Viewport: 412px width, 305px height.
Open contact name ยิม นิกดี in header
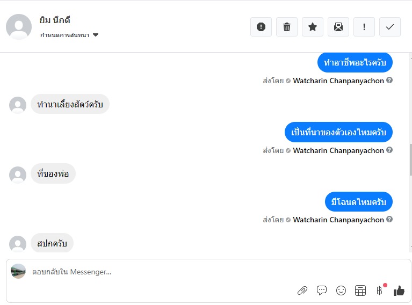click(x=55, y=20)
